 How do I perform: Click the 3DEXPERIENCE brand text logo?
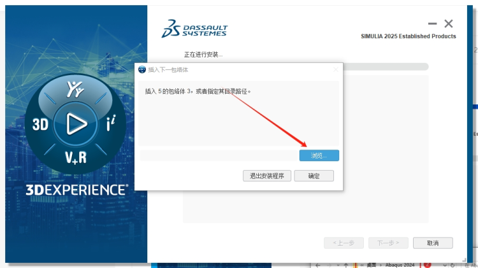[76, 190]
